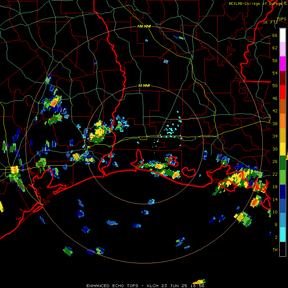The width and height of the screenshot is (288, 288).
Task: Click legend value 10
Action: pyautogui.click(x=275, y=212)
